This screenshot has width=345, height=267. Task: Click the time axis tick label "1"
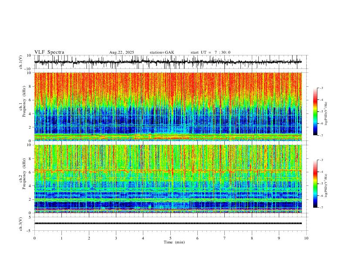(x=61, y=238)
